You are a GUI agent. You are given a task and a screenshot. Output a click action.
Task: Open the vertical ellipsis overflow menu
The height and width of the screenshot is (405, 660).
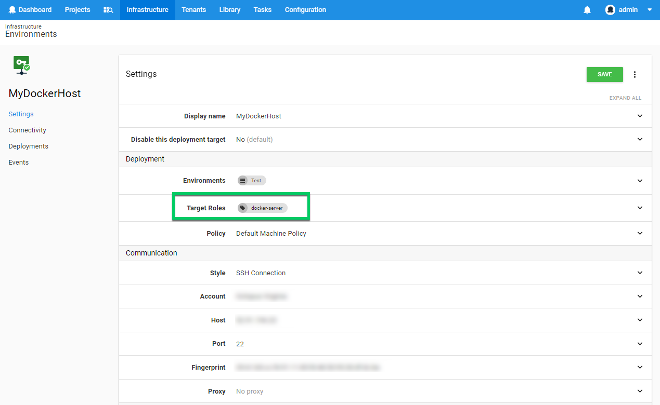click(x=635, y=74)
